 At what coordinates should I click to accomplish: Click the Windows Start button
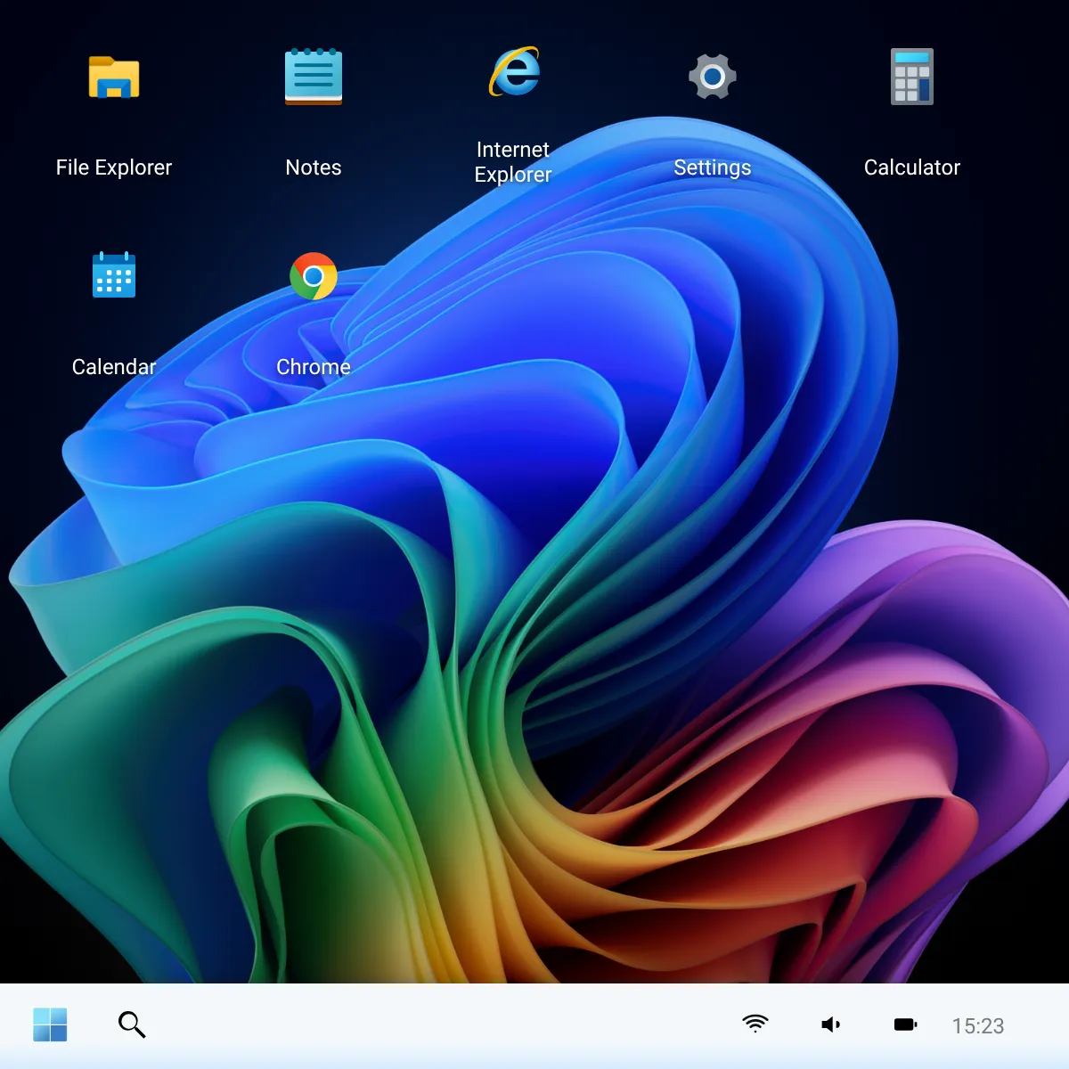click(50, 1024)
